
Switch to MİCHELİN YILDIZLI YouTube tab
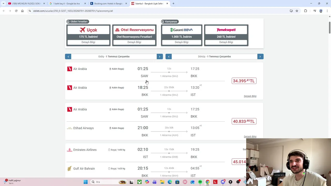pos(26,4)
